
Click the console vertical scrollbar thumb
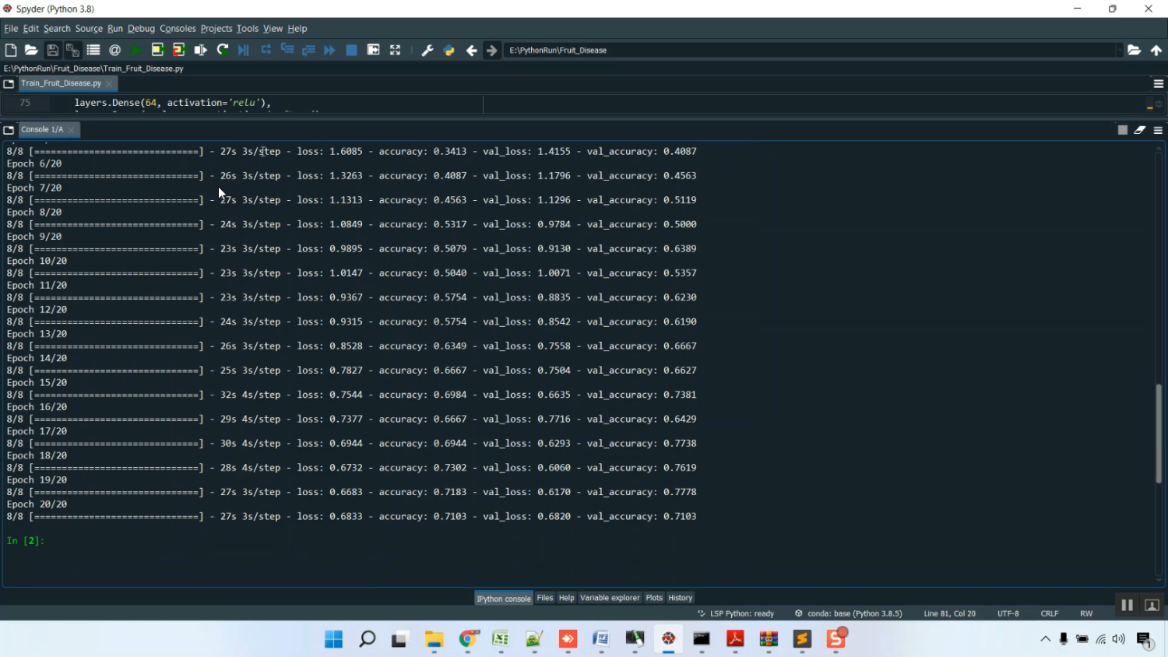1159,432
